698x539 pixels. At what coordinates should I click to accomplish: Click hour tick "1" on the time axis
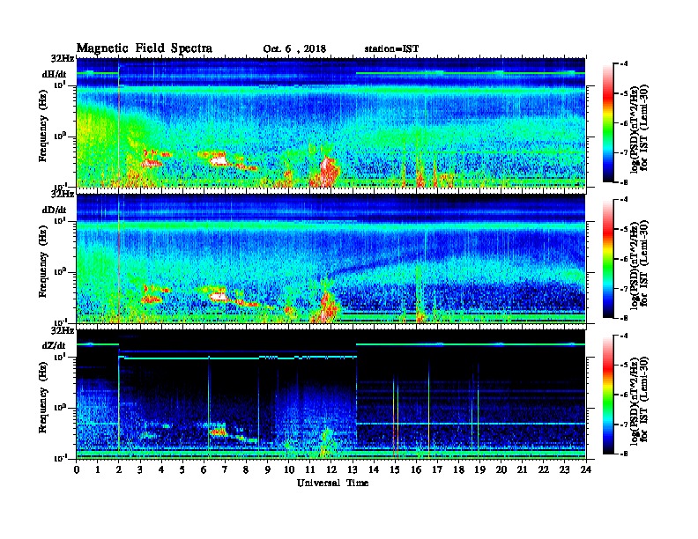coord(98,469)
